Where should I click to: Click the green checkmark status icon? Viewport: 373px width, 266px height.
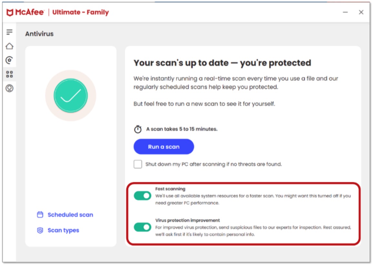[71, 96]
